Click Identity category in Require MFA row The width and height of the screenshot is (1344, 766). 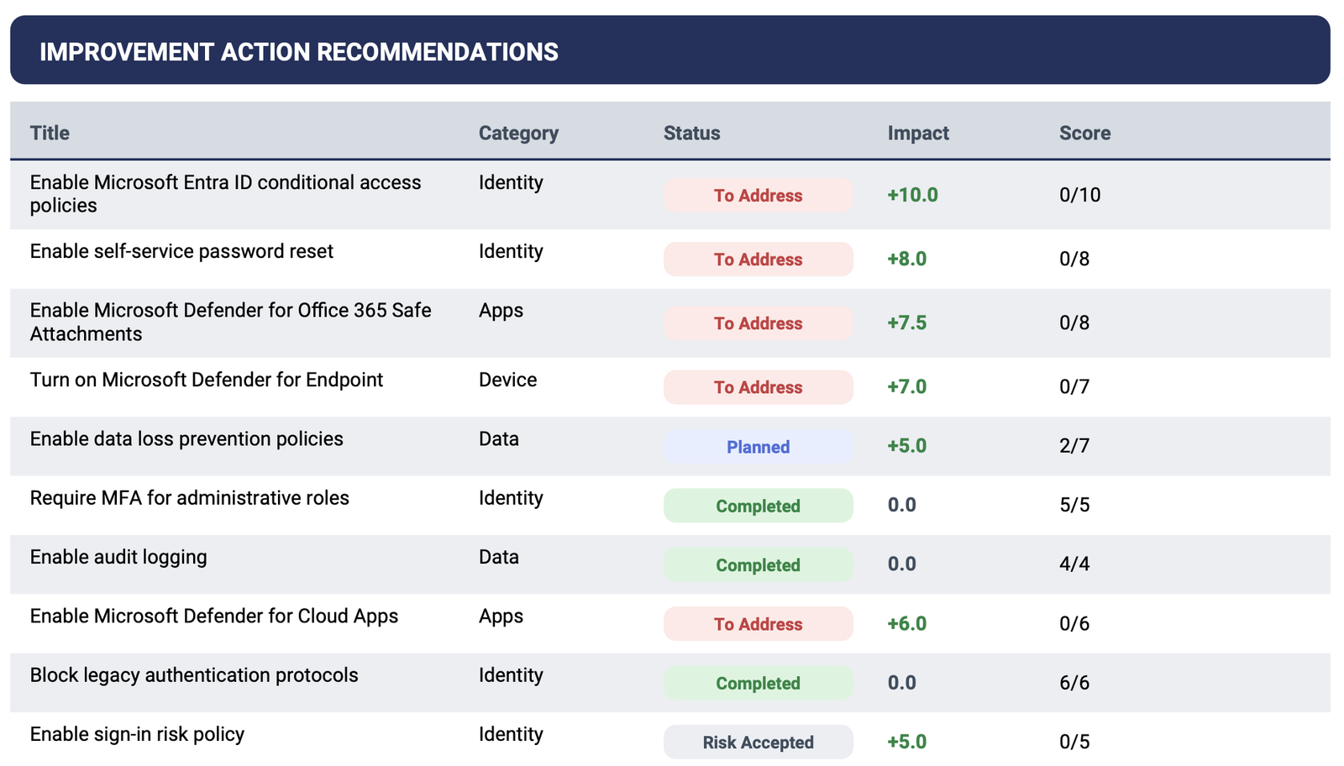tap(511, 499)
